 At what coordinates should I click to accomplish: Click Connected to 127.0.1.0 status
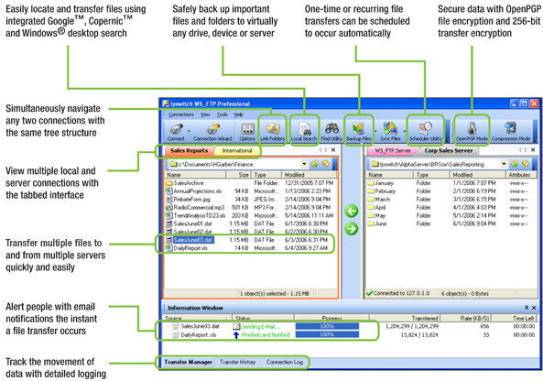398,293
